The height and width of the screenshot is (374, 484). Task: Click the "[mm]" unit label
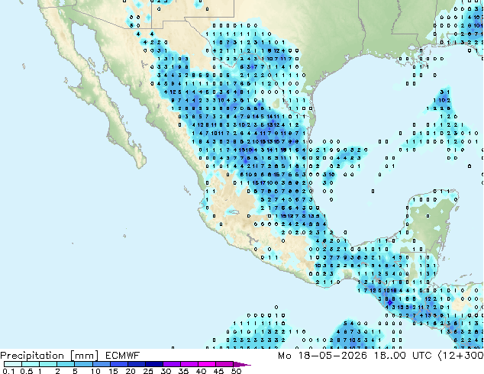coord(84,356)
